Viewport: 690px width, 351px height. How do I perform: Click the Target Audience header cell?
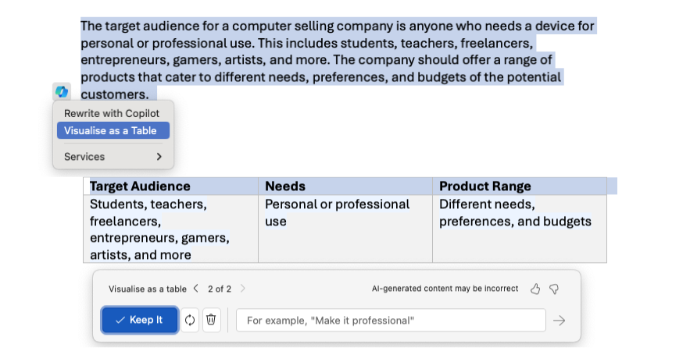tap(170, 186)
